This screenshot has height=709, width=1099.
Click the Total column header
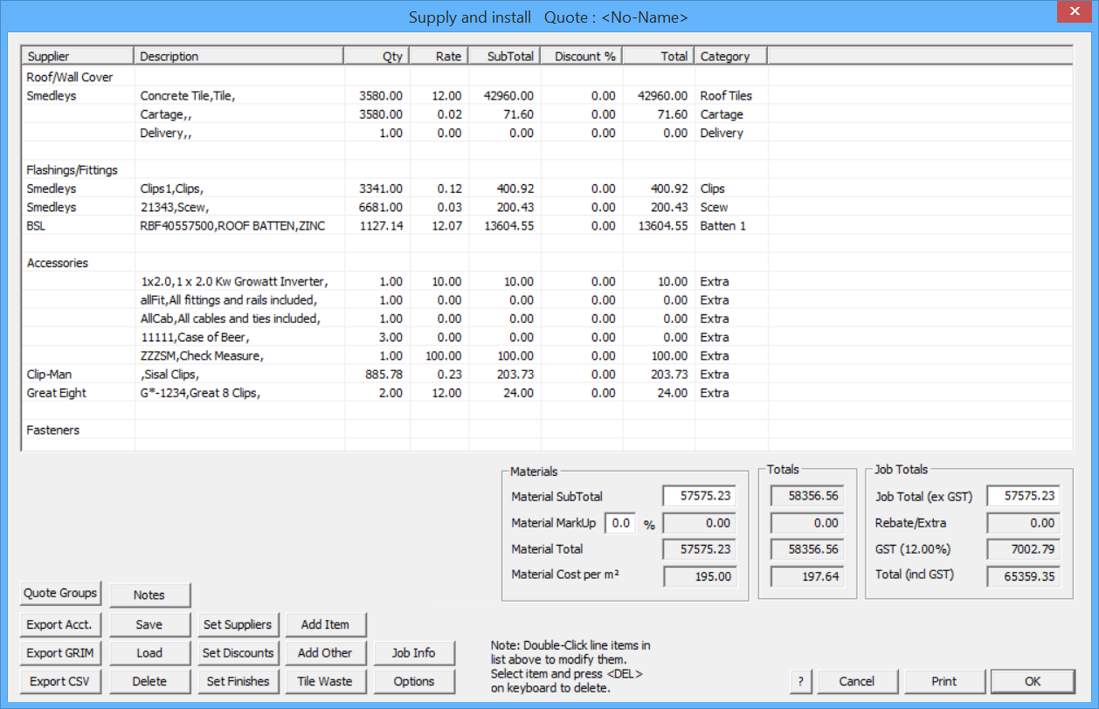tap(659, 56)
